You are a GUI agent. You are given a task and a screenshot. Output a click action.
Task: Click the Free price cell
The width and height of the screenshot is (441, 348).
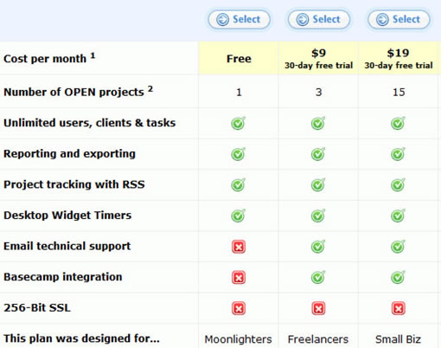click(239, 58)
